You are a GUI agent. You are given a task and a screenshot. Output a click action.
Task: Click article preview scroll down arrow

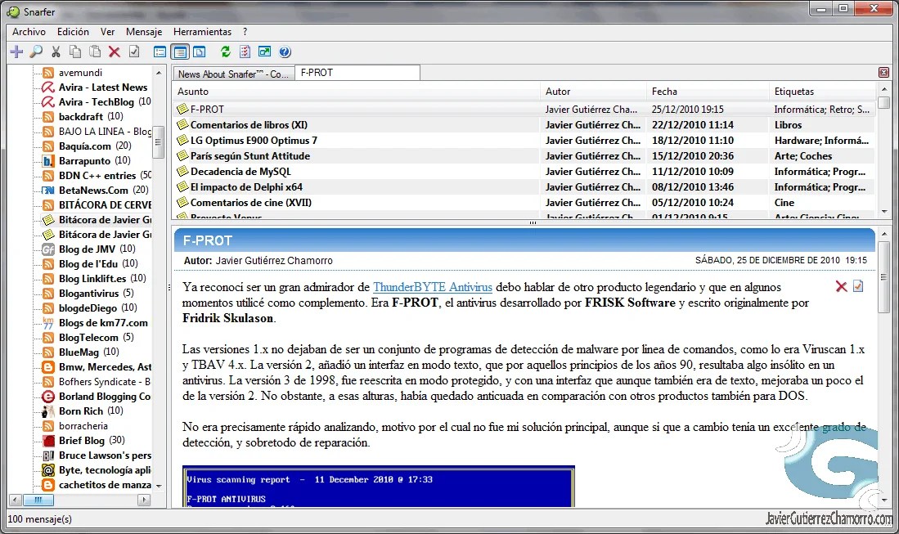pos(884,500)
